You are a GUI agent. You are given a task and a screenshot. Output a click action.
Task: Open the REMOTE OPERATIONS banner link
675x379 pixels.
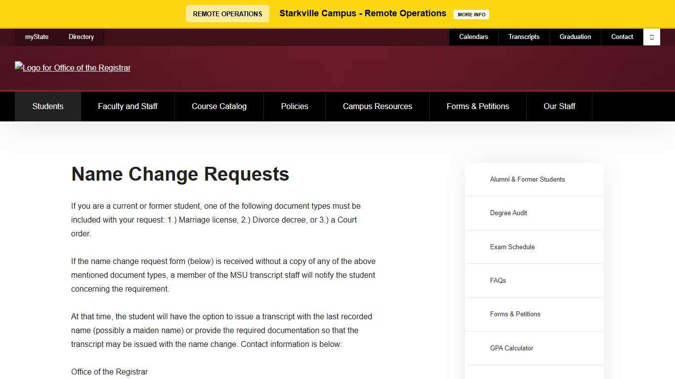point(227,13)
